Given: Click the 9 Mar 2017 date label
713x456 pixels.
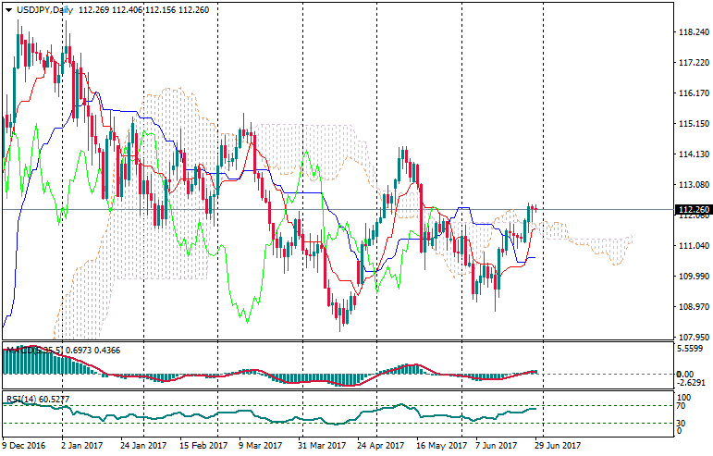Looking at the screenshot, I should pyautogui.click(x=262, y=446).
